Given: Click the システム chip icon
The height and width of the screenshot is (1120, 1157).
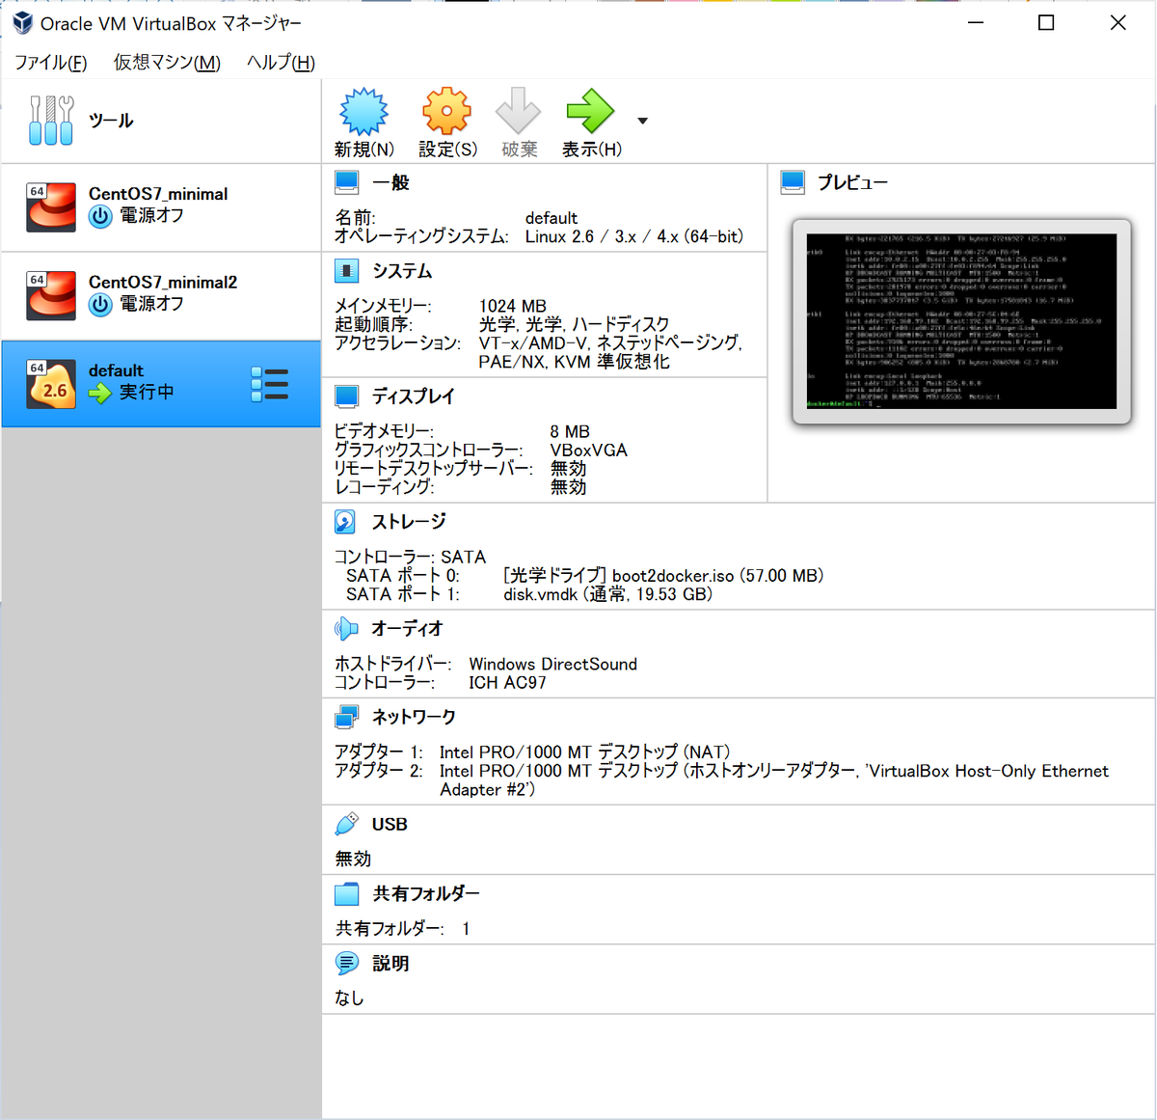Looking at the screenshot, I should pos(346,271).
